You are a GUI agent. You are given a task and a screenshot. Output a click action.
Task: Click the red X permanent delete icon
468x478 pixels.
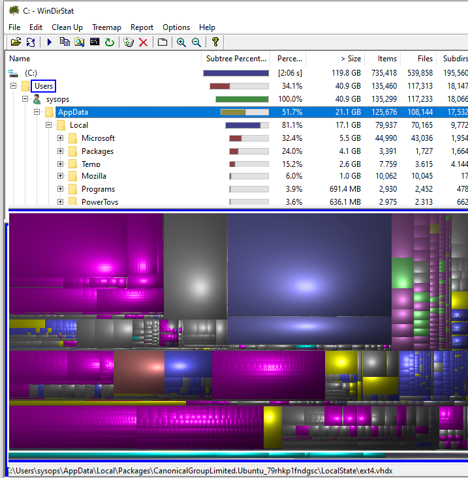coord(143,42)
